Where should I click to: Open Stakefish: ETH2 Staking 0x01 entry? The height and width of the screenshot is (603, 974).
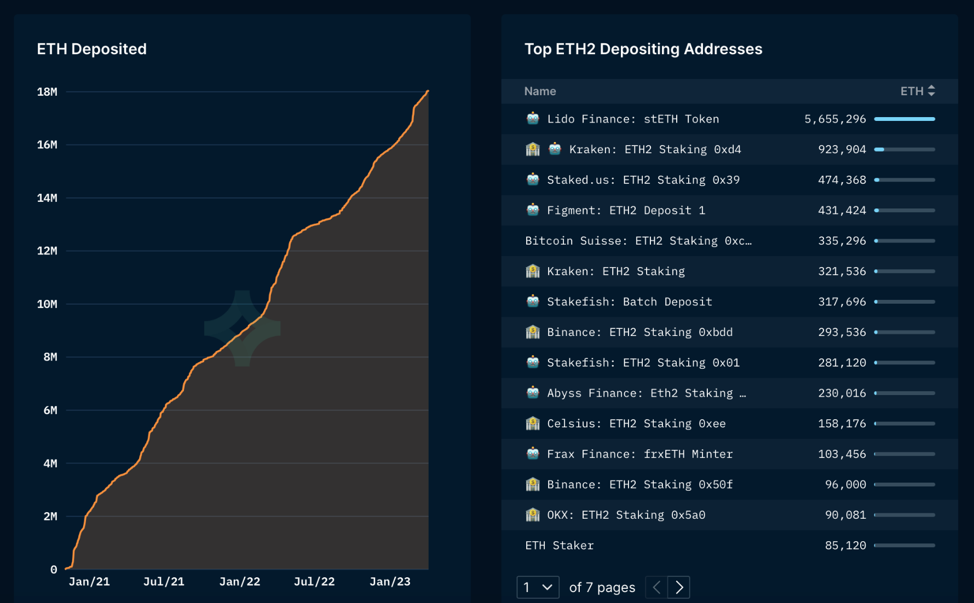(643, 363)
